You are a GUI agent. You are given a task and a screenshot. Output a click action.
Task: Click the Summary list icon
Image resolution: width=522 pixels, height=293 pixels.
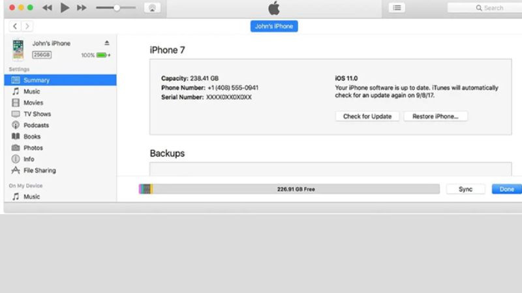16,80
